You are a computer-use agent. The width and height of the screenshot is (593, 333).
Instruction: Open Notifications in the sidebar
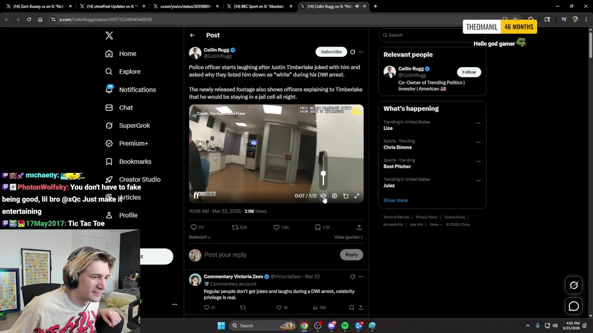tap(131, 90)
